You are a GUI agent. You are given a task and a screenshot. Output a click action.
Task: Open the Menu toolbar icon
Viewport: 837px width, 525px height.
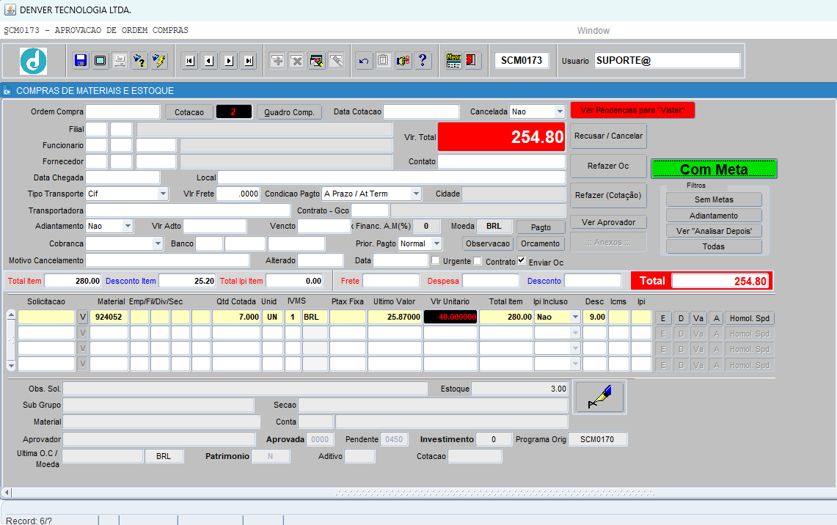point(454,60)
